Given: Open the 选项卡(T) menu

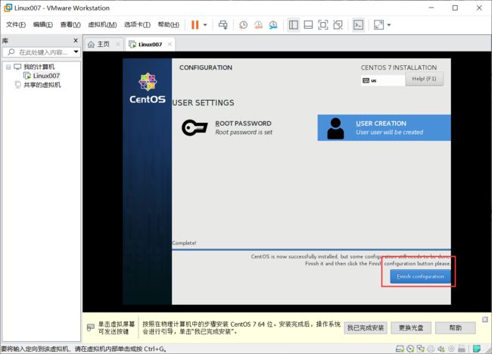Looking at the screenshot, I should (x=137, y=24).
